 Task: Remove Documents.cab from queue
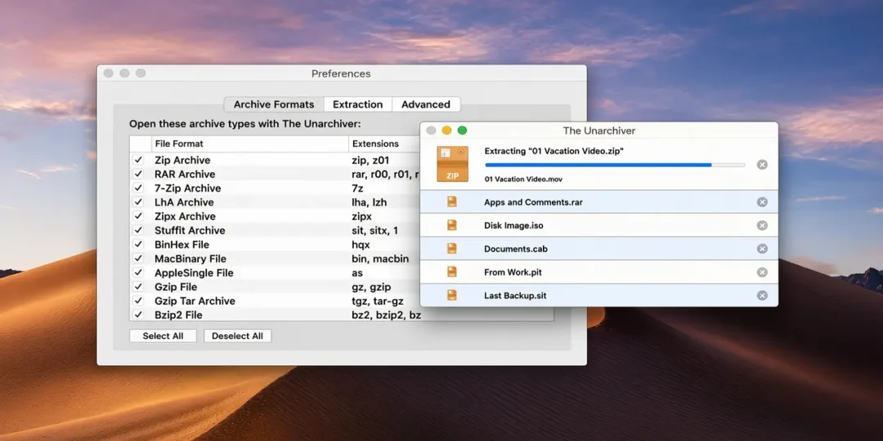click(x=762, y=248)
